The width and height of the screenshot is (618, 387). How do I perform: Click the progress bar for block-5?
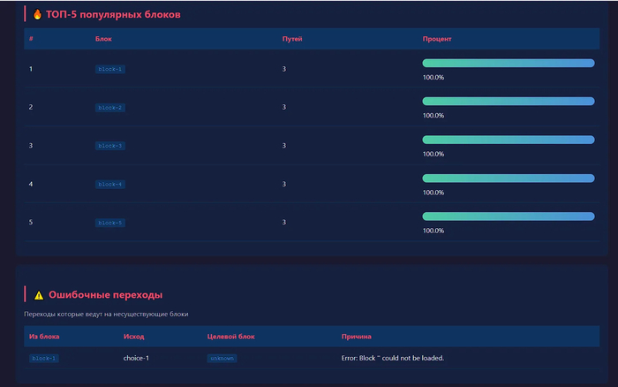coord(508,216)
